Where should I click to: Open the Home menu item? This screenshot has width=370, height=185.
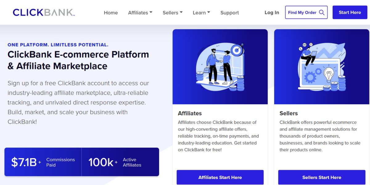[111, 13]
